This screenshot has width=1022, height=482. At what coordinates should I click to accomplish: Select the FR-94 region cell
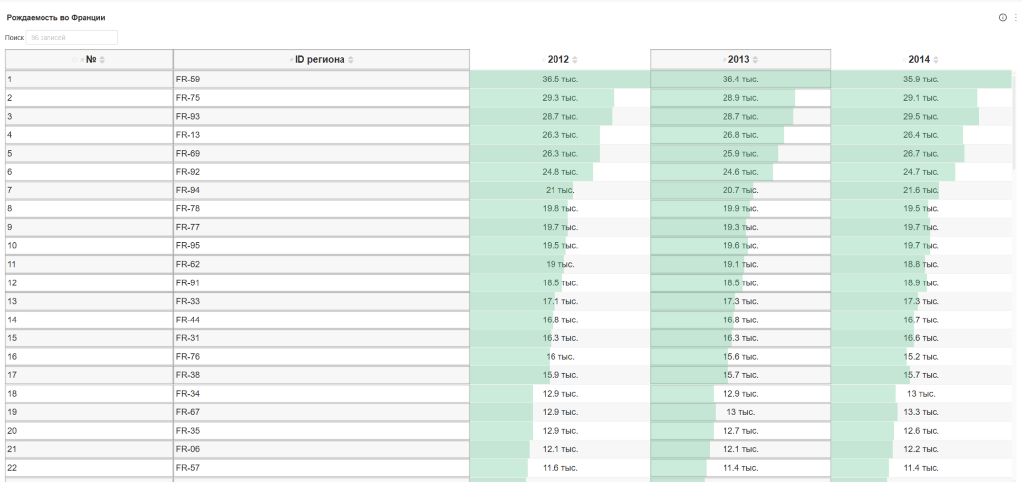click(x=322, y=190)
